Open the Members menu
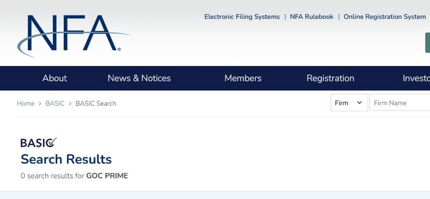The image size is (430, 199). pos(243,78)
